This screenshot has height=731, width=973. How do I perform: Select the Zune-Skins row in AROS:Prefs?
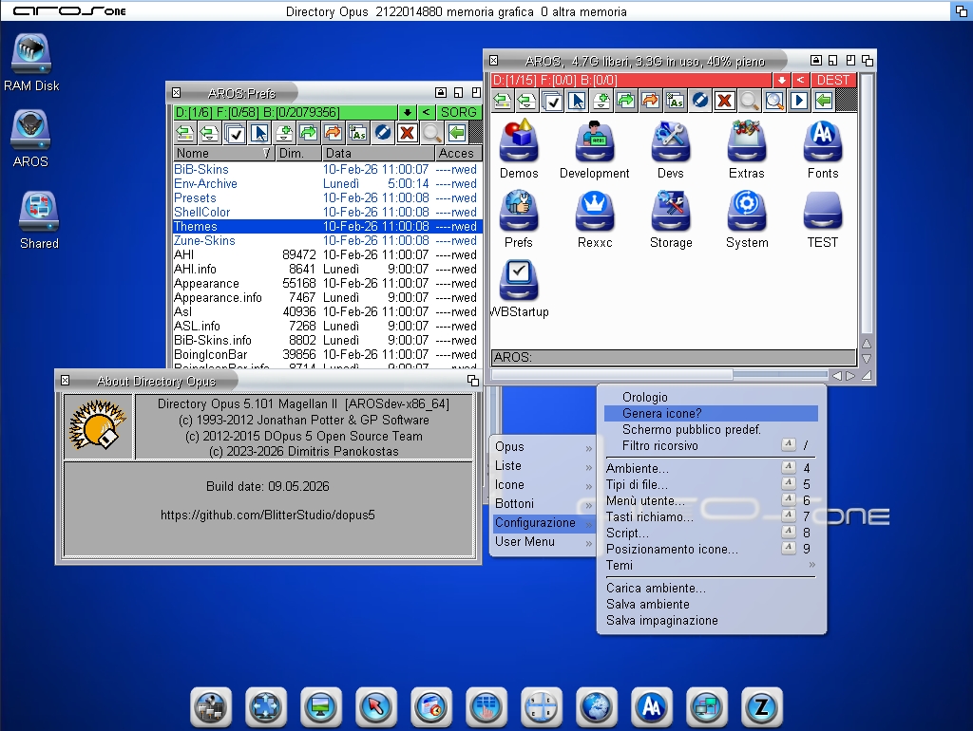[x=327, y=240]
